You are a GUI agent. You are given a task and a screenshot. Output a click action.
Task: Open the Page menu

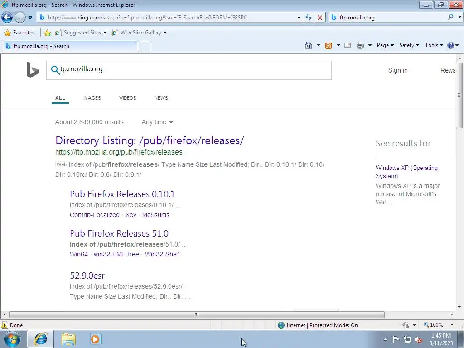385,45
